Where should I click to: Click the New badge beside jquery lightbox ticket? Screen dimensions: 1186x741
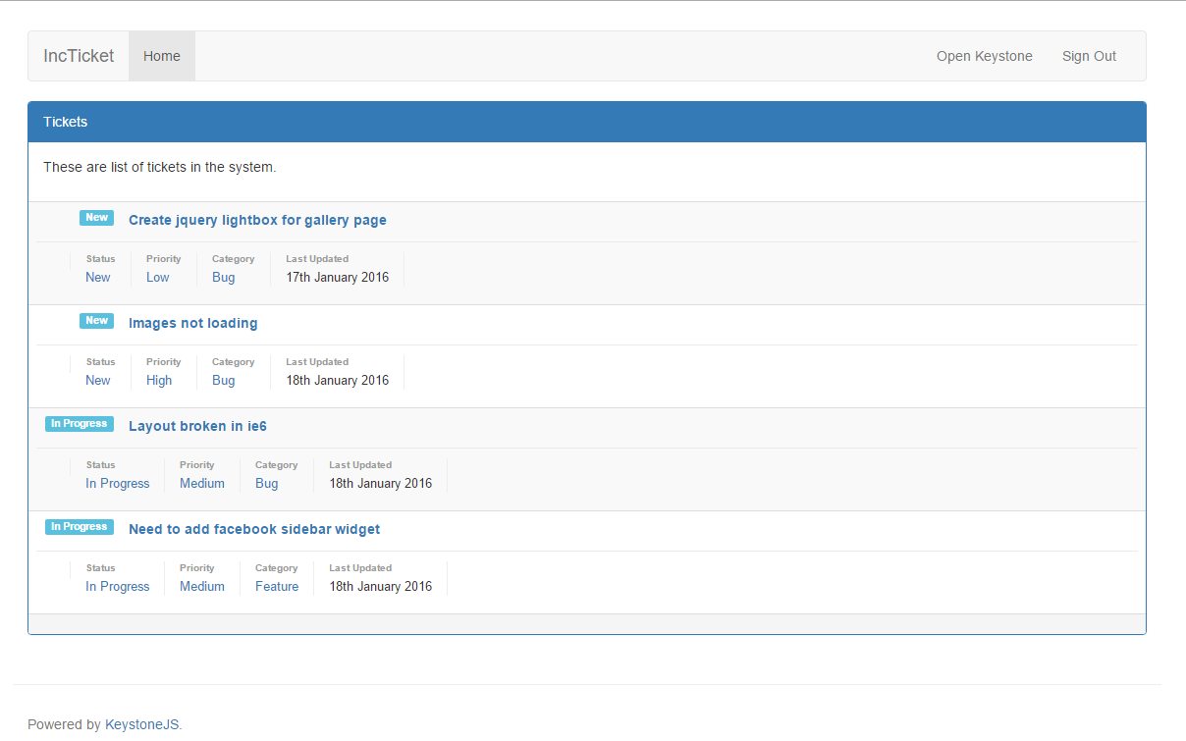pyautogui.click(x=96, y=218)
